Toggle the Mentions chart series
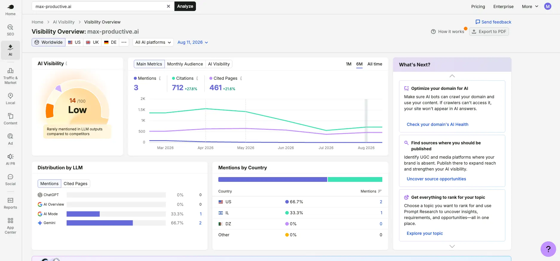Image resolution: width=560 pixels, height=261 pixels. (x=145, y=78)
